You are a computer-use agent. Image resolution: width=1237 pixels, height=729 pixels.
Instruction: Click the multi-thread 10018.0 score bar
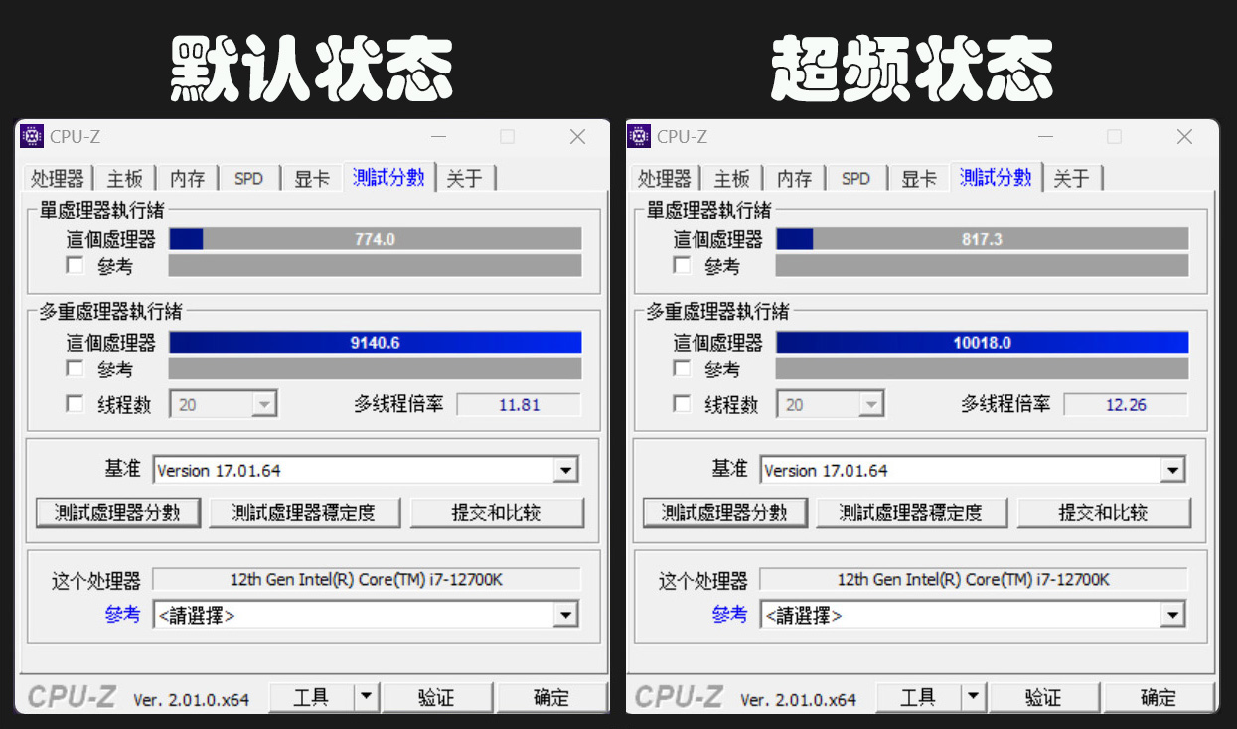[982, 343]
